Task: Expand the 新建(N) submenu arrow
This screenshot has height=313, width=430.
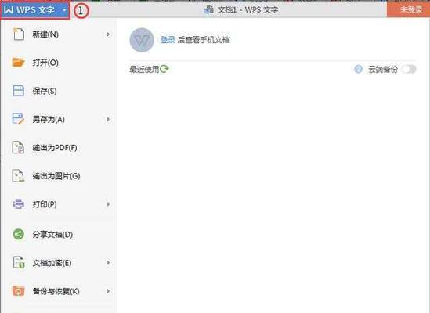Action: click(x=108, y=34)
